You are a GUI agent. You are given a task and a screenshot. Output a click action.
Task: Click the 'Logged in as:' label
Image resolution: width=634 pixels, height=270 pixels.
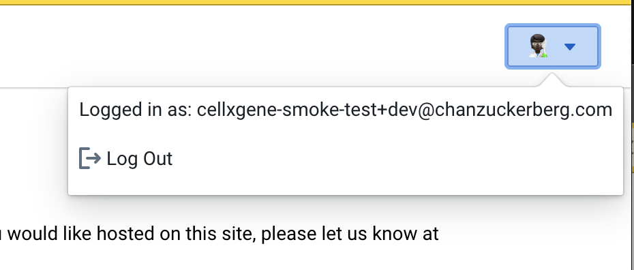(136, 110)
